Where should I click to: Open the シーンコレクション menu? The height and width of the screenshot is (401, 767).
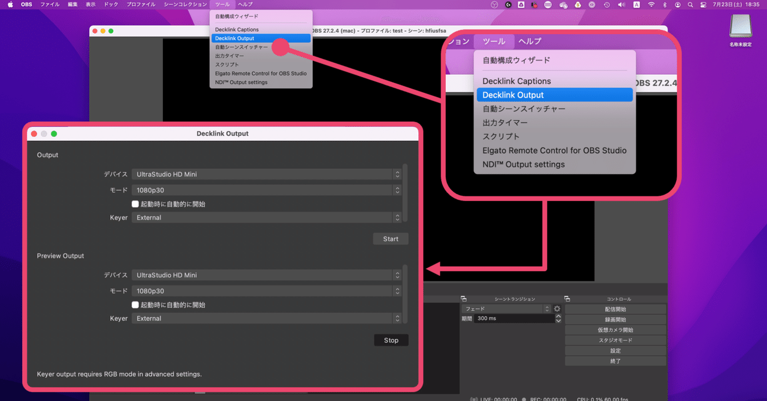pos(185,4)
